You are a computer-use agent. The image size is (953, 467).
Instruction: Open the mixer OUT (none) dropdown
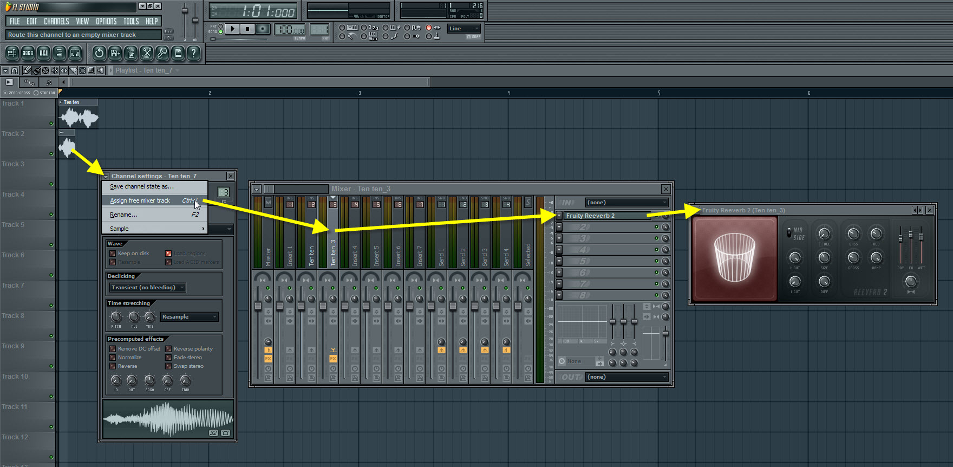coord(627,377)
